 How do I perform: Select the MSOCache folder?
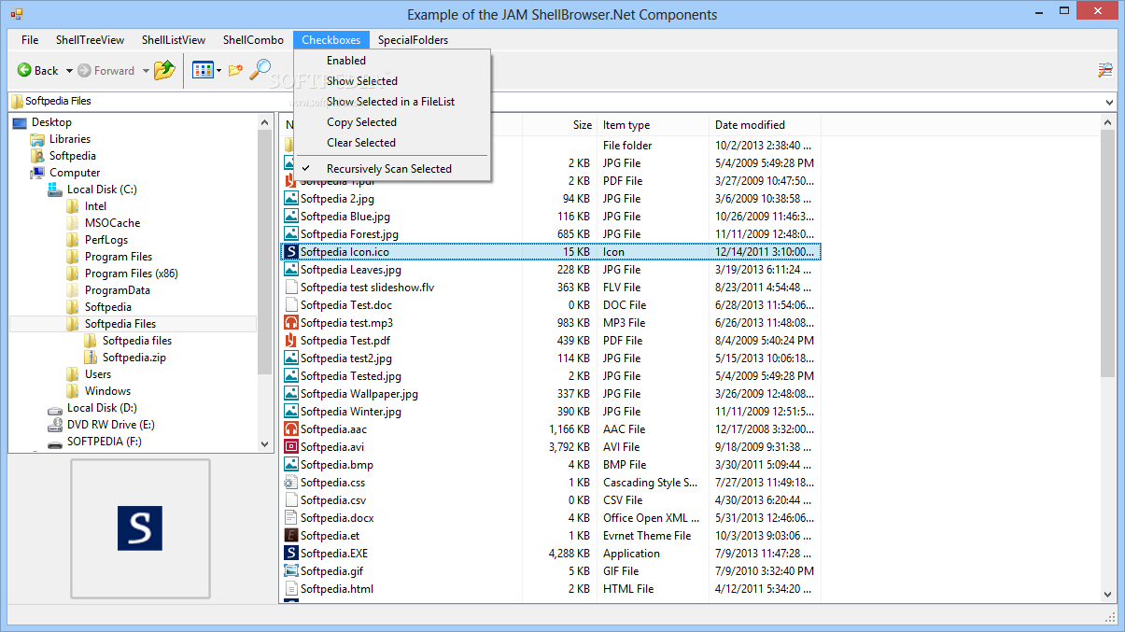point(112,223)
